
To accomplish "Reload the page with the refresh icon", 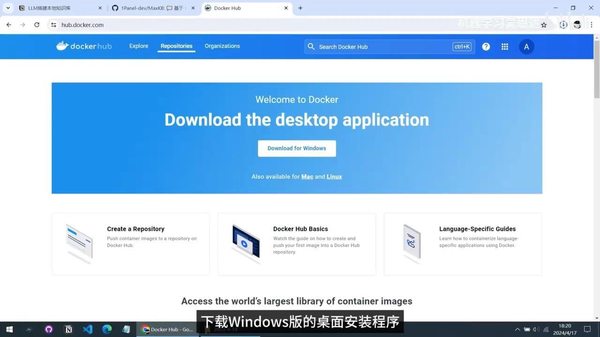I will pyautogui.click(x=37, y=25).
